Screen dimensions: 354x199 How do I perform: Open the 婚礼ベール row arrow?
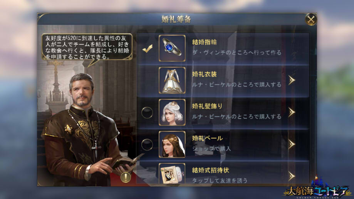[x=292, y=144]
